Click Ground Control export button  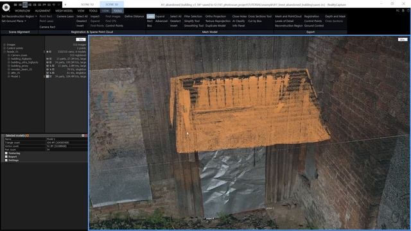(314, 26)
